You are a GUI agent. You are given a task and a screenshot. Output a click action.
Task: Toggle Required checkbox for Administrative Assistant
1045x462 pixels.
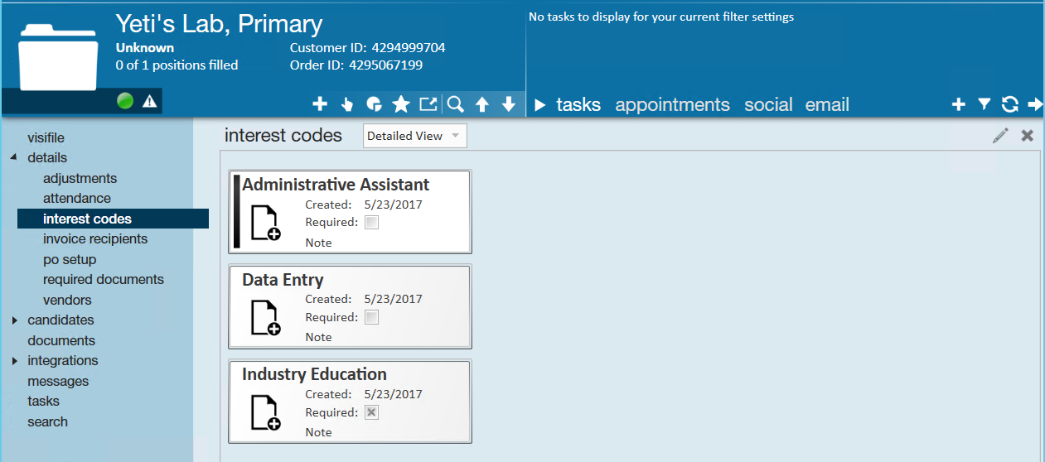point(371,222)
